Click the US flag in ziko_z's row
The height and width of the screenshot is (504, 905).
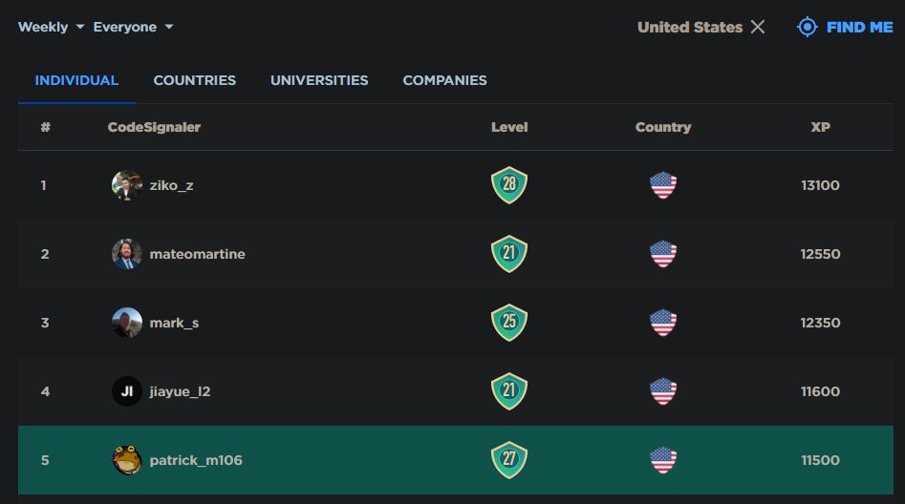click(x=663, y=185)
